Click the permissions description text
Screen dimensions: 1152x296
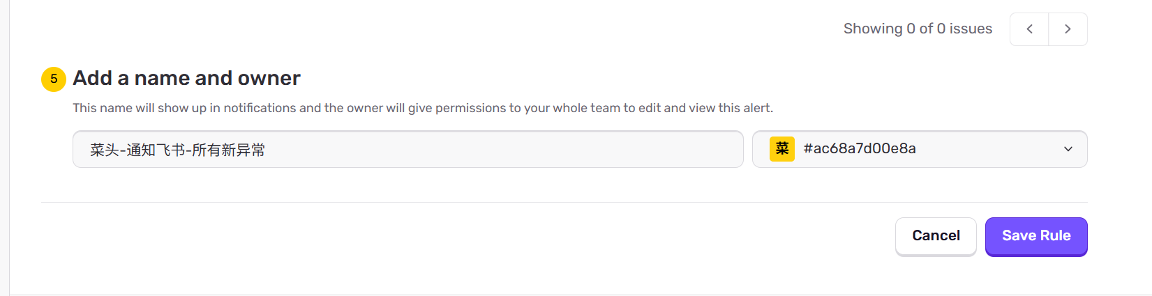422,108
